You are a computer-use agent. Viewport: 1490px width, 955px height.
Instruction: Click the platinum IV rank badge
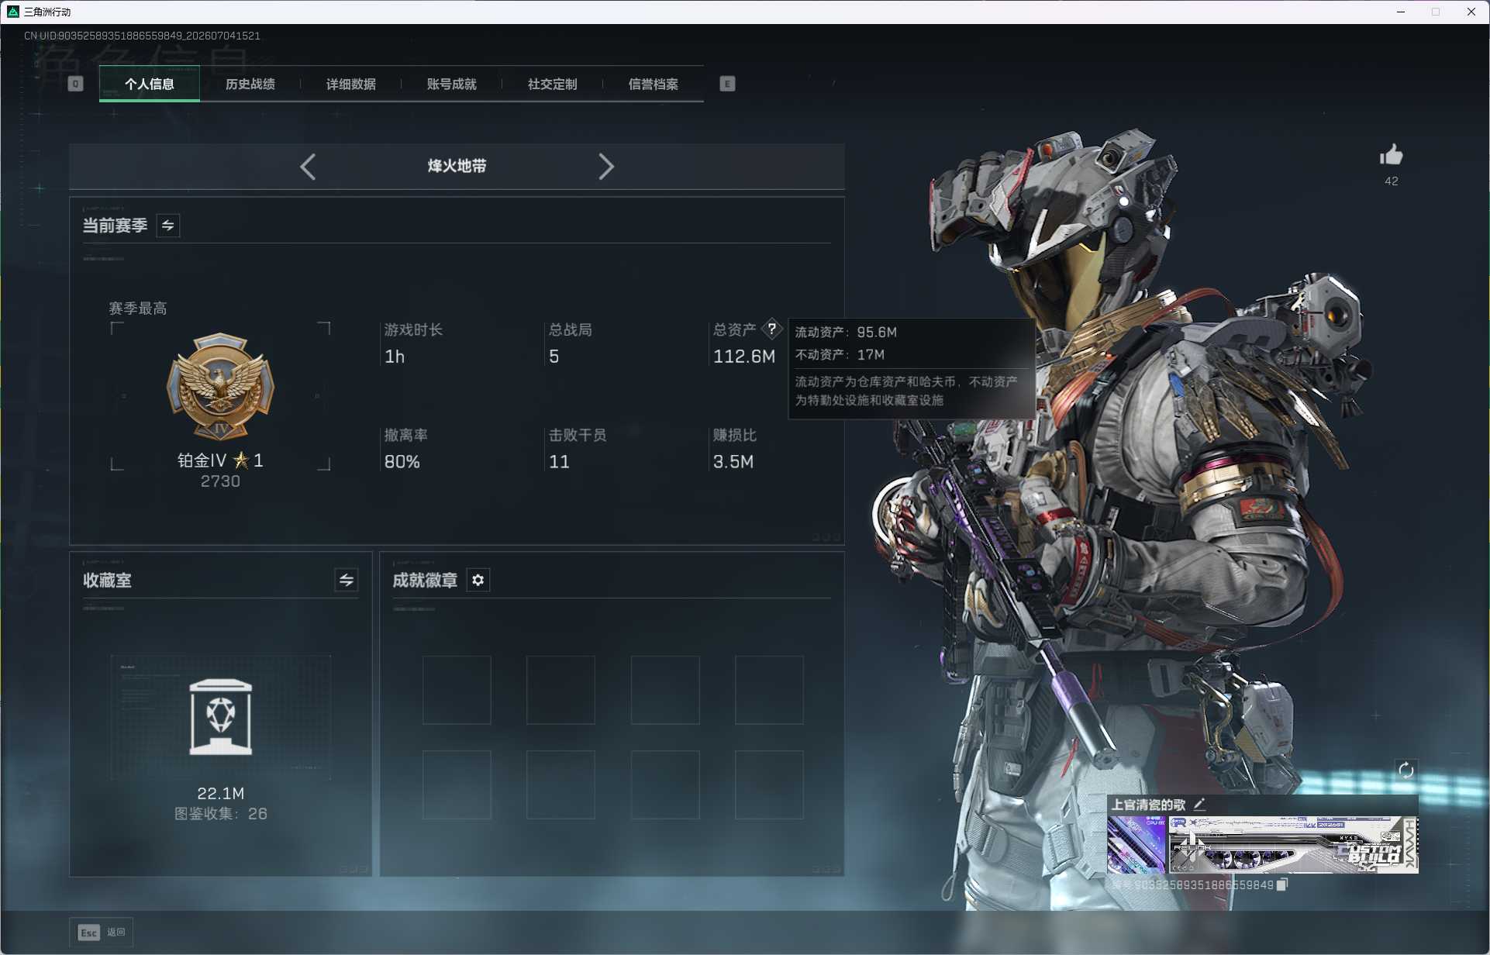[221, 387]
